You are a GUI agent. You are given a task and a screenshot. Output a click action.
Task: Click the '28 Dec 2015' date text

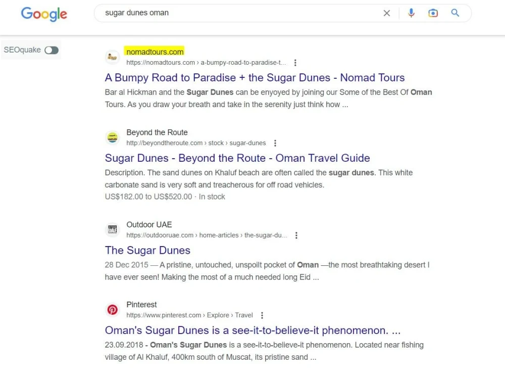pyautogui.click(x=127, y=265)
